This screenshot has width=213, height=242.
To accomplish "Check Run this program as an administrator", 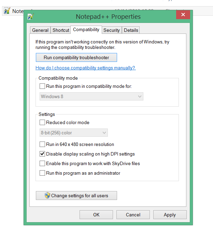I will coord(42,173).
